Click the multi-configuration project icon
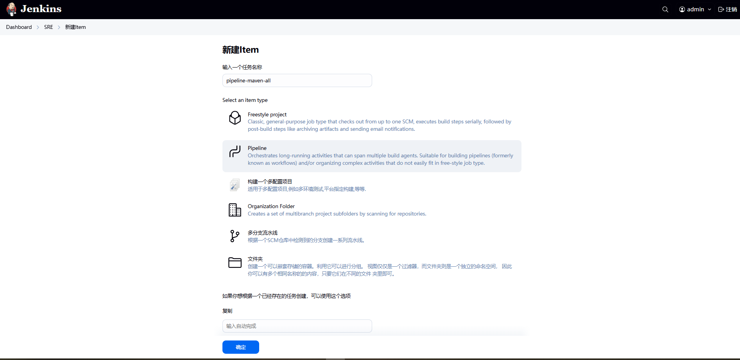This screenshot has width=740, height=360. tap(235, 185)
